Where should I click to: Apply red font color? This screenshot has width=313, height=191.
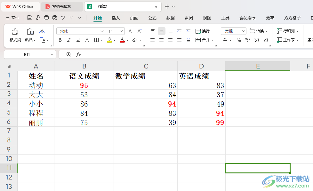tap(122, 40)
